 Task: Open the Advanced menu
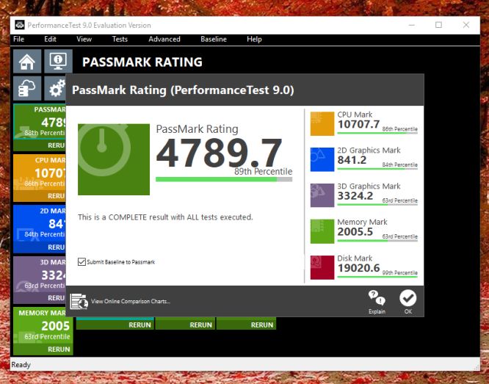pos(164,39)
